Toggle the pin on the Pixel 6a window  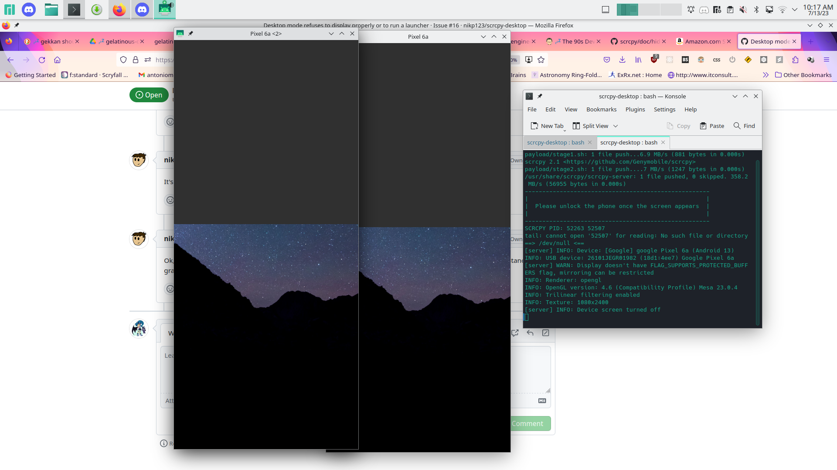(191, 33)
